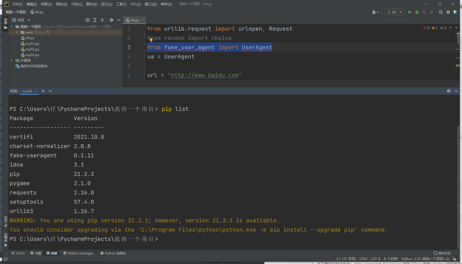Open the run configuration selector '04'
The width and height of the screenshot is (462, 264).
tap(394, 12)
